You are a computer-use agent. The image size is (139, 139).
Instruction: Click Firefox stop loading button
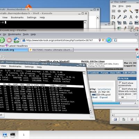coord(9,40)
